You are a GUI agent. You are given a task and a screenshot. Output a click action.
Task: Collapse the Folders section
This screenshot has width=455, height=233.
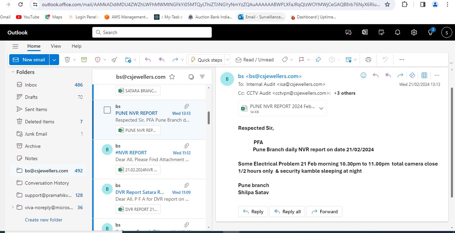[13, 72]
